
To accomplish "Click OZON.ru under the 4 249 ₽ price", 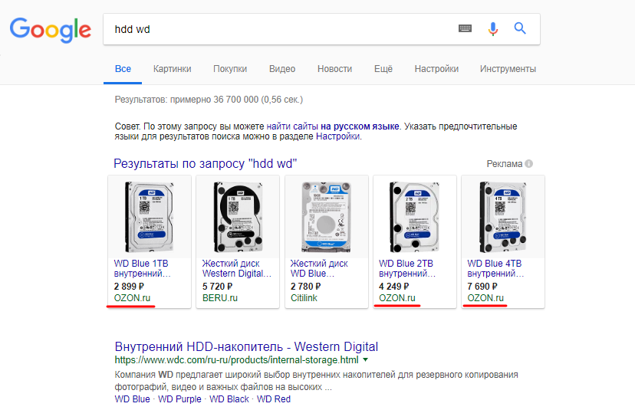I will [x=397, y=298].
